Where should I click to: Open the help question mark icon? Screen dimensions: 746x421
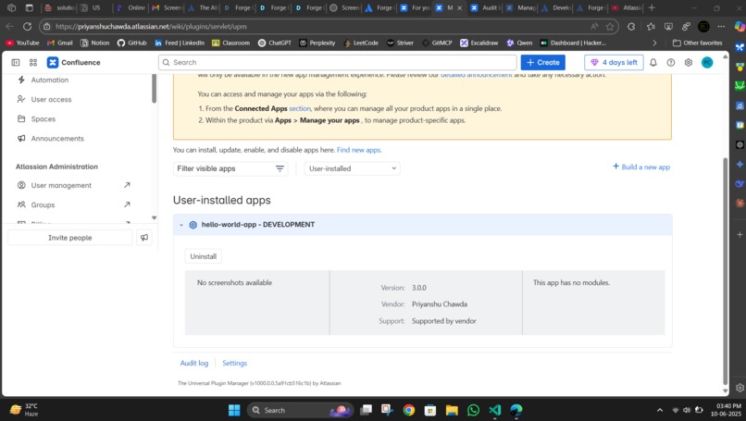tap(671, 62)
